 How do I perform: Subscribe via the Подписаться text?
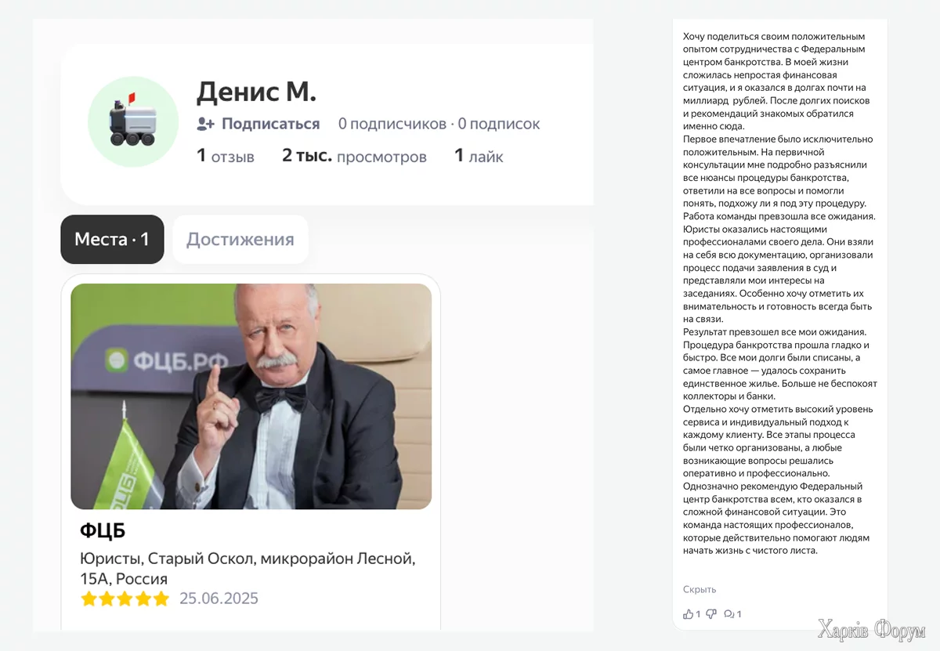(271, 124)
